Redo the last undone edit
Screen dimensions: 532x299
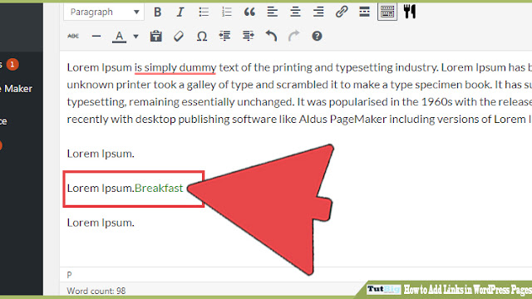pyautogui.click(x=293, y=36)
